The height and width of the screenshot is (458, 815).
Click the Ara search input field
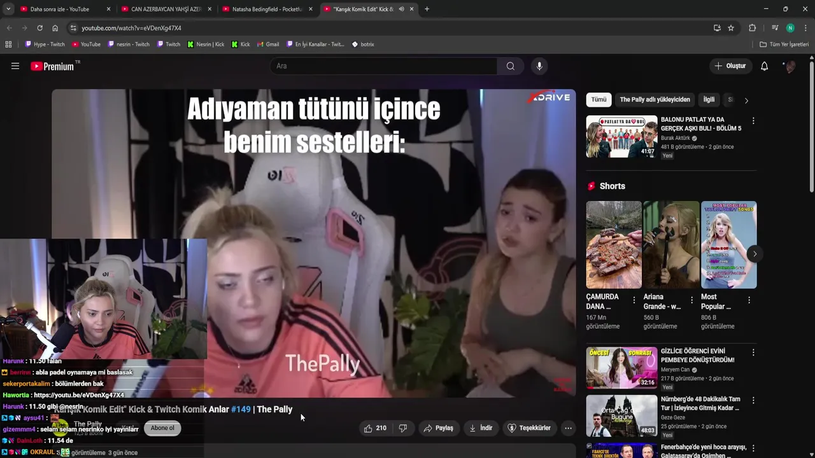click(384, 66)
